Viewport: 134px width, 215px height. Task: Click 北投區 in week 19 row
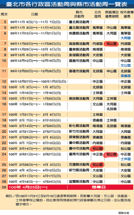point(111,126)
